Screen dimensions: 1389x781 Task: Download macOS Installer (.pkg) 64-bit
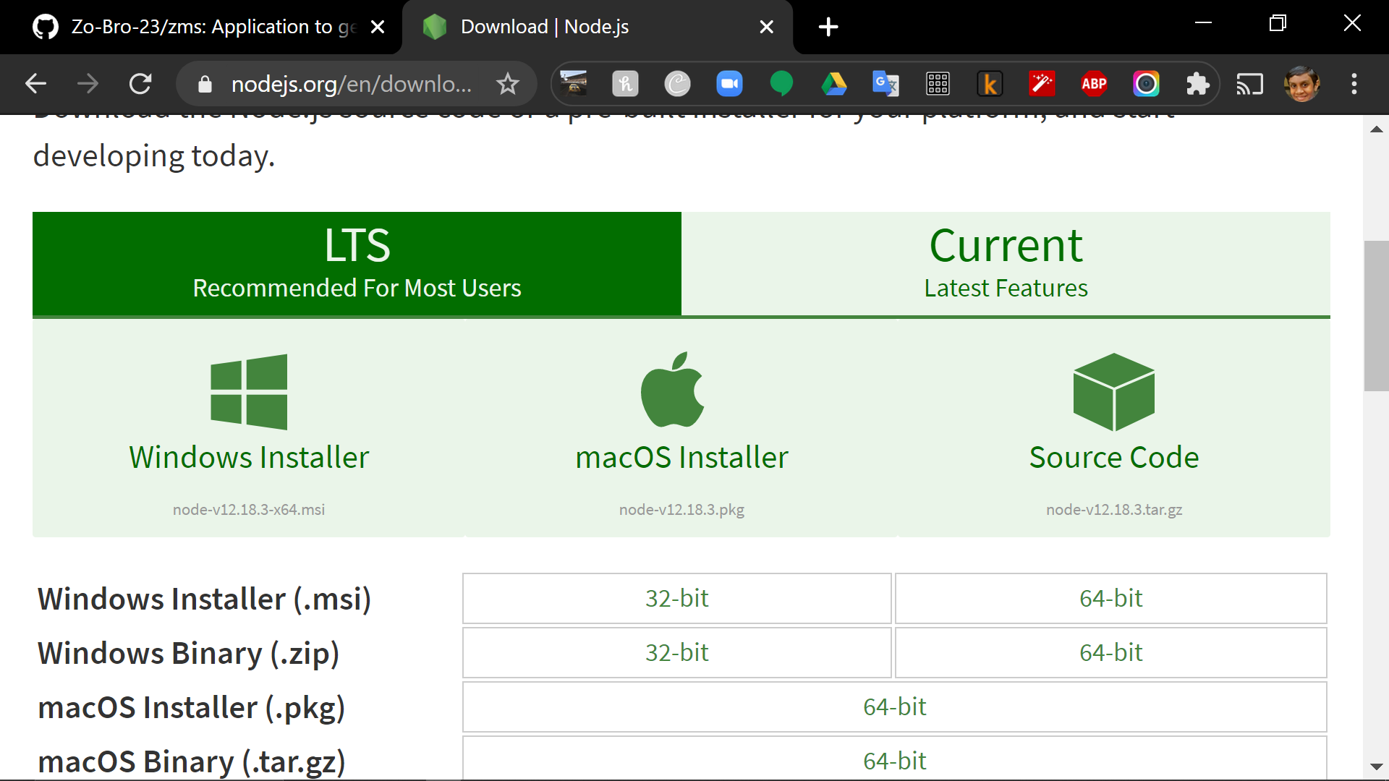894,707
